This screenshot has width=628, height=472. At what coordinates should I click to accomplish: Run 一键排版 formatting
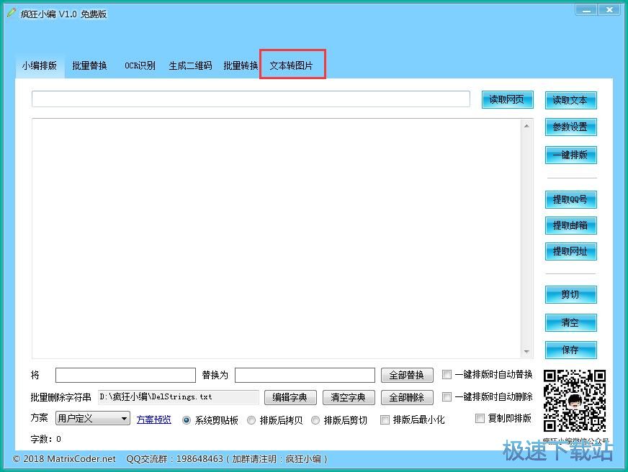pos(570,155)
